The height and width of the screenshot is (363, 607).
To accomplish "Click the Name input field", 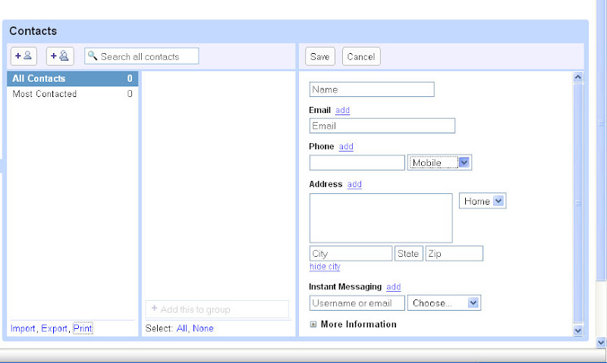I will click(x=372, y=89).
